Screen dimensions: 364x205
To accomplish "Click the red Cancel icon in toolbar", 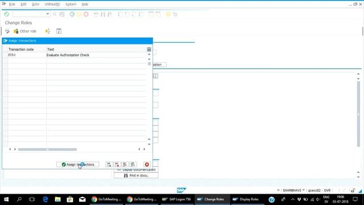I will tap(86, 14).
